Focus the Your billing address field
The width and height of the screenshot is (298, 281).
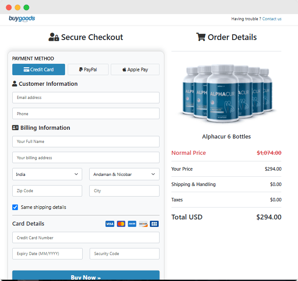pos(86,157)
